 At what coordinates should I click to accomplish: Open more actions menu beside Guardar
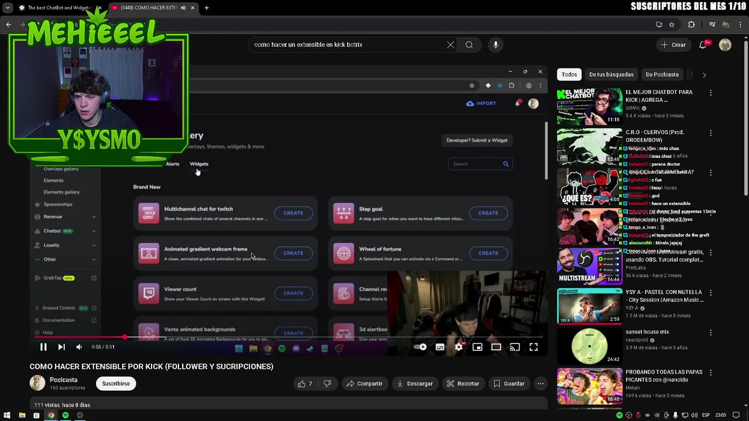click(x=541, y=384)
